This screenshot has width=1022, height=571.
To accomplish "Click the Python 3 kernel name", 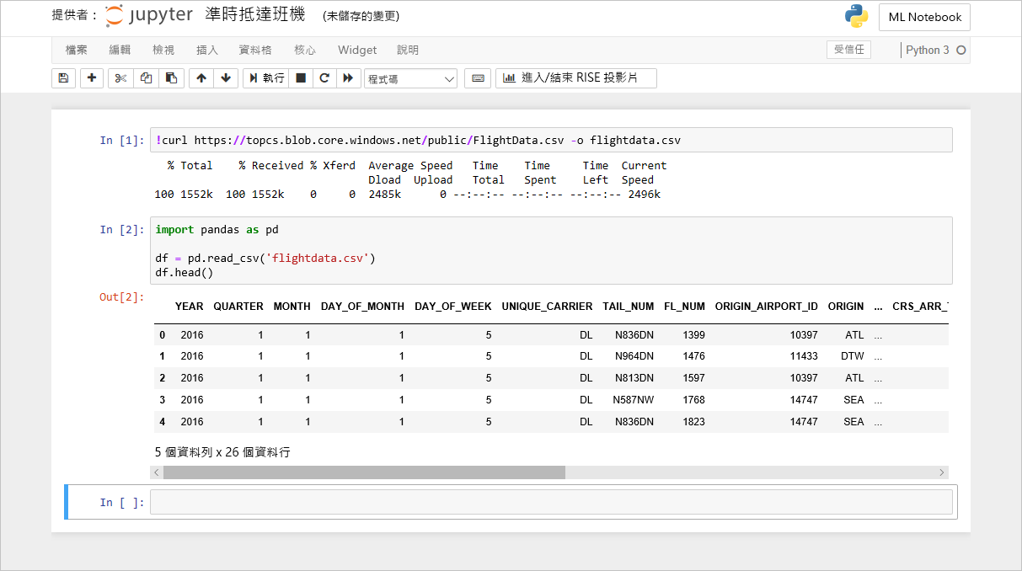I will (928, 51).
